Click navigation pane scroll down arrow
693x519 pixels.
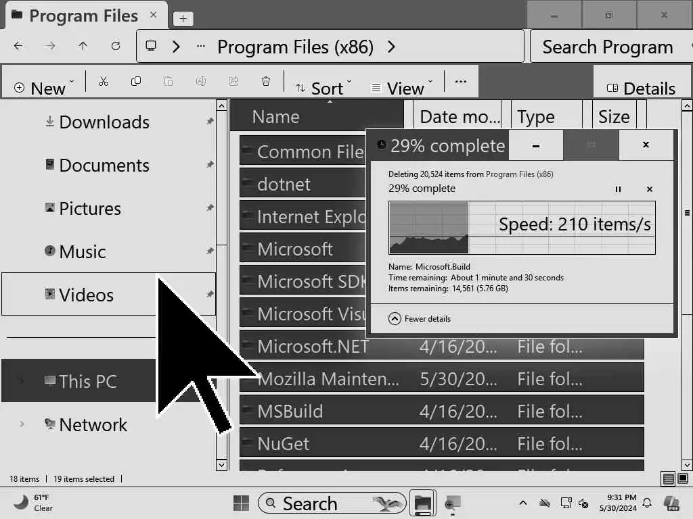point(221,465)
